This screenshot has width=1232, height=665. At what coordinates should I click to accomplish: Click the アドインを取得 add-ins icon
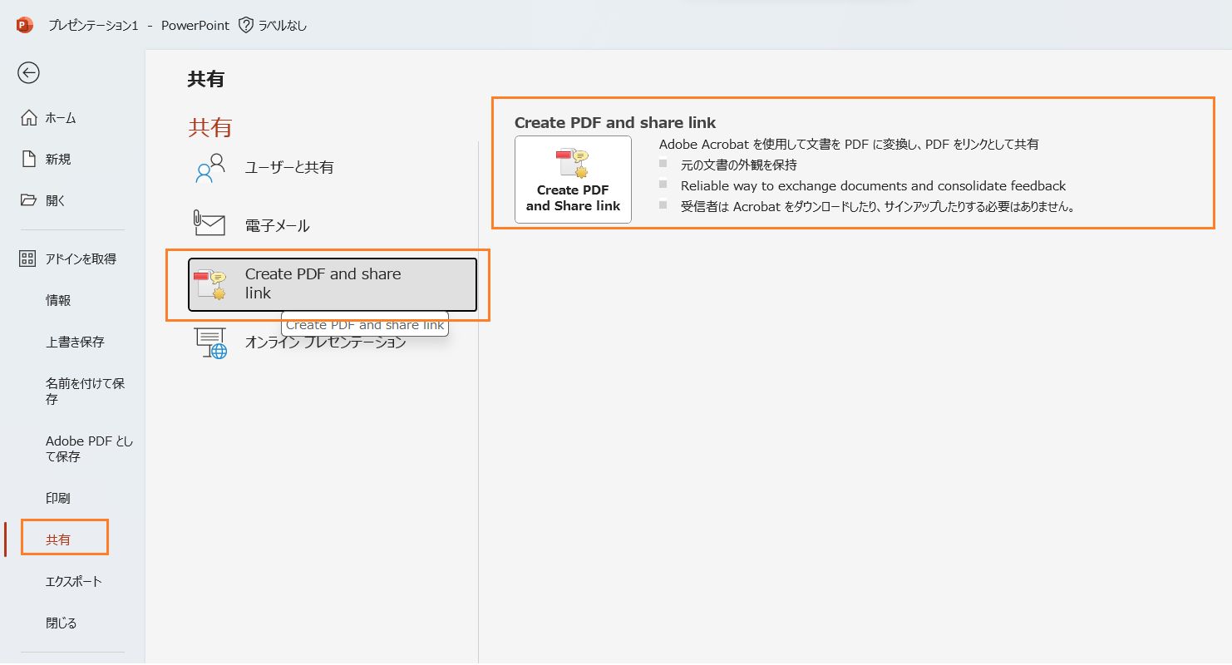point(28,259)
